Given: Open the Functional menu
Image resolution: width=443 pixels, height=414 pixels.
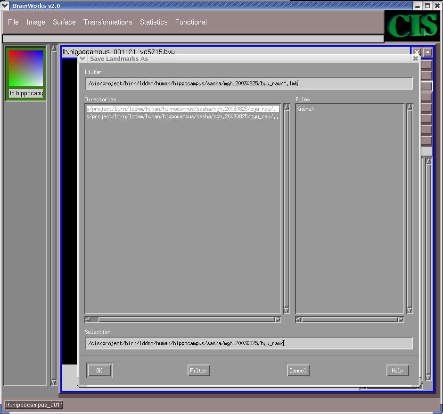Looking at the screenshot, I should [191, 22].
